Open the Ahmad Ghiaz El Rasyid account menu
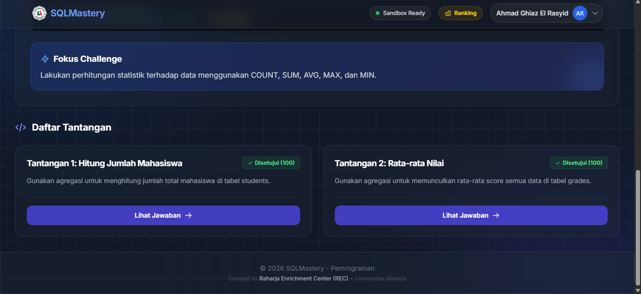This screenshot has width=641, height=294. (532, 13)
